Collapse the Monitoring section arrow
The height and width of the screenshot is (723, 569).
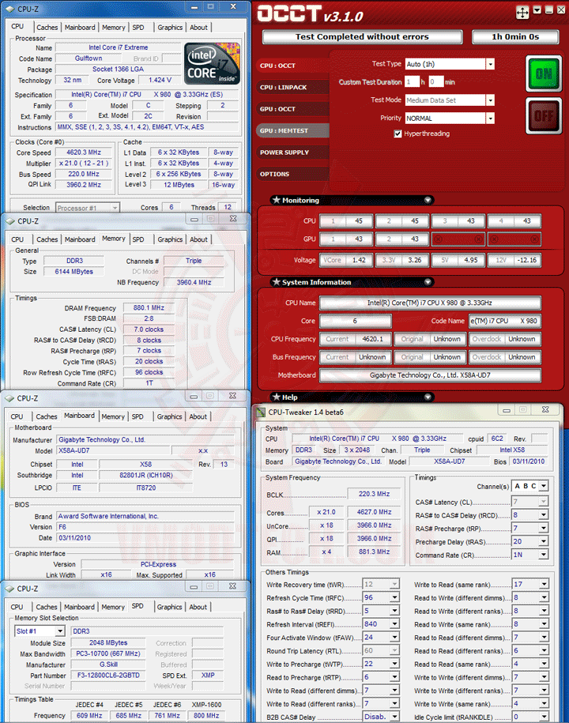(x=428, y=200)
